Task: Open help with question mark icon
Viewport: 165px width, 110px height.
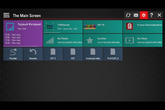Action: click(x=152, y=15)
